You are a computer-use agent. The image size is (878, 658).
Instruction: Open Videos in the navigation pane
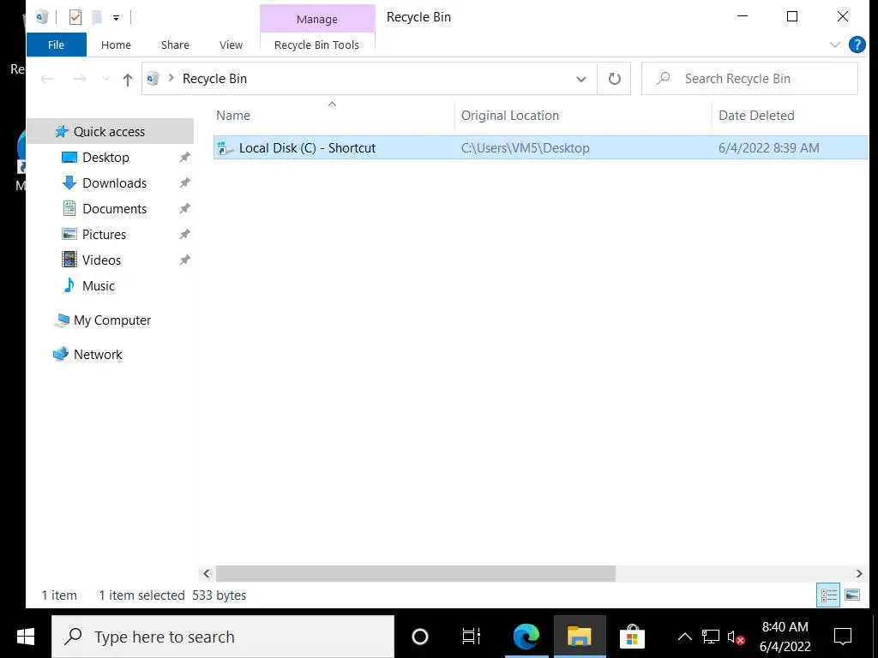click(x=101, y=260)
